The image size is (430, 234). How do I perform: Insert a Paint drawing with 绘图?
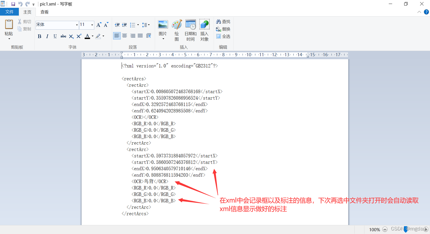[x=177, y=30]
